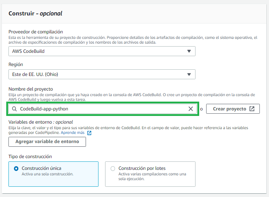Expand the Región dropdown arrow
The height and width of the screenshot is (197, 269).
[x=189, y=74]
